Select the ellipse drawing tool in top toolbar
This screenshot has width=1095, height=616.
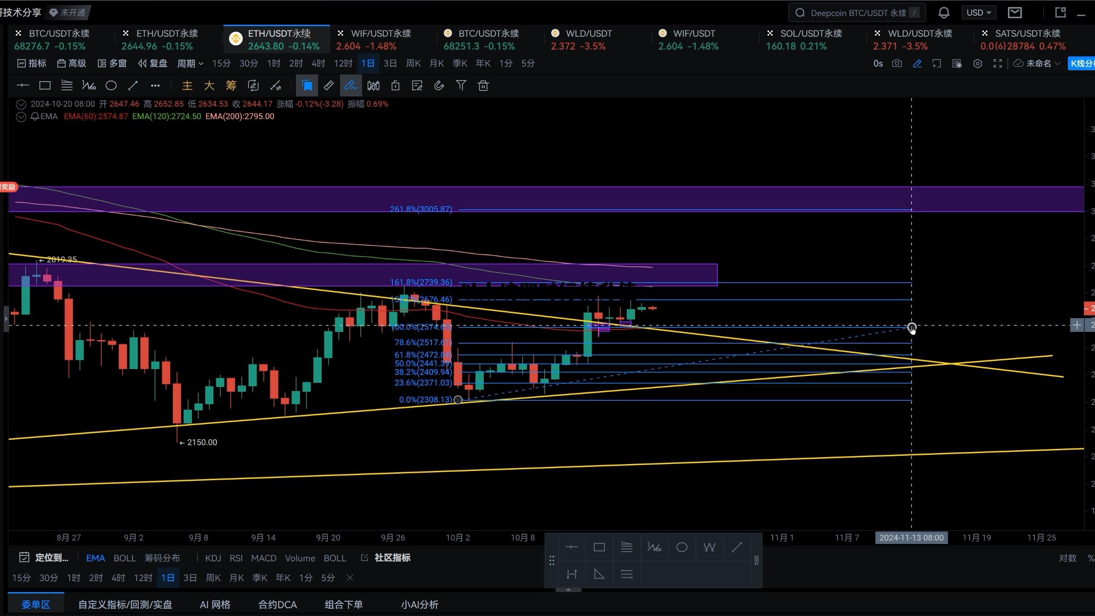[111, 85]
